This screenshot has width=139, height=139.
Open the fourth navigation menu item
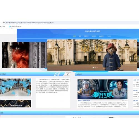[94, 36]
